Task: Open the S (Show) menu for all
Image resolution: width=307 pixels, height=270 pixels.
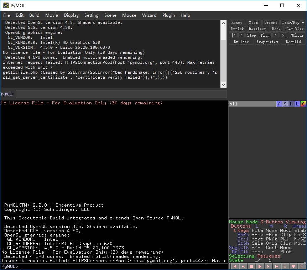Action: pos(285,104)
